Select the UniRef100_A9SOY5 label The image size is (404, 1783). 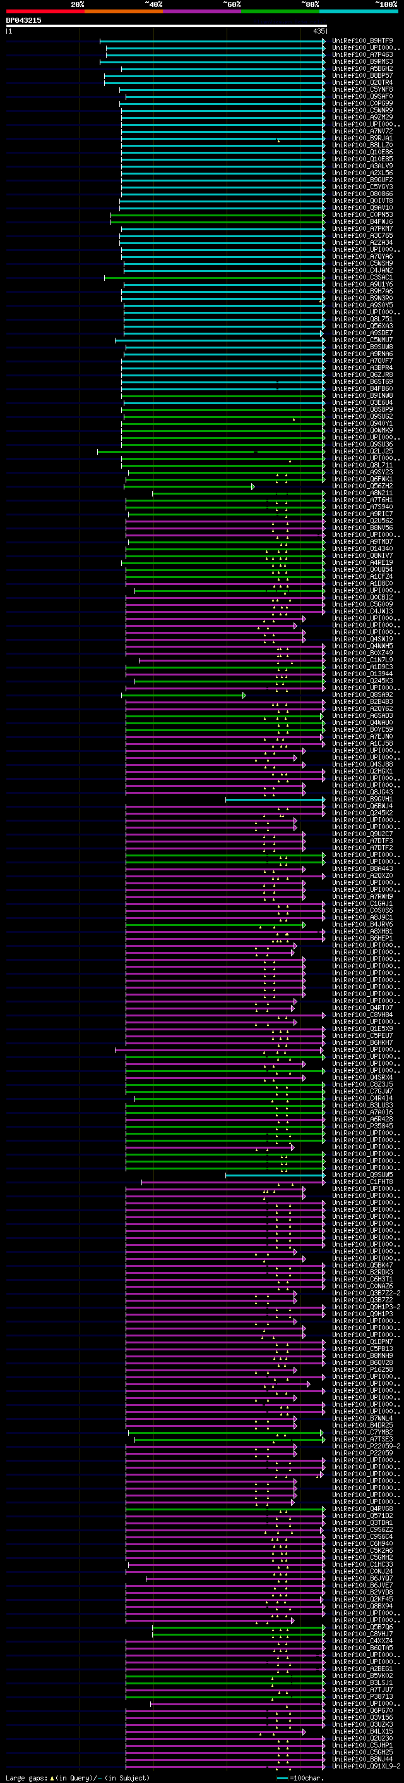coord(362,305)
